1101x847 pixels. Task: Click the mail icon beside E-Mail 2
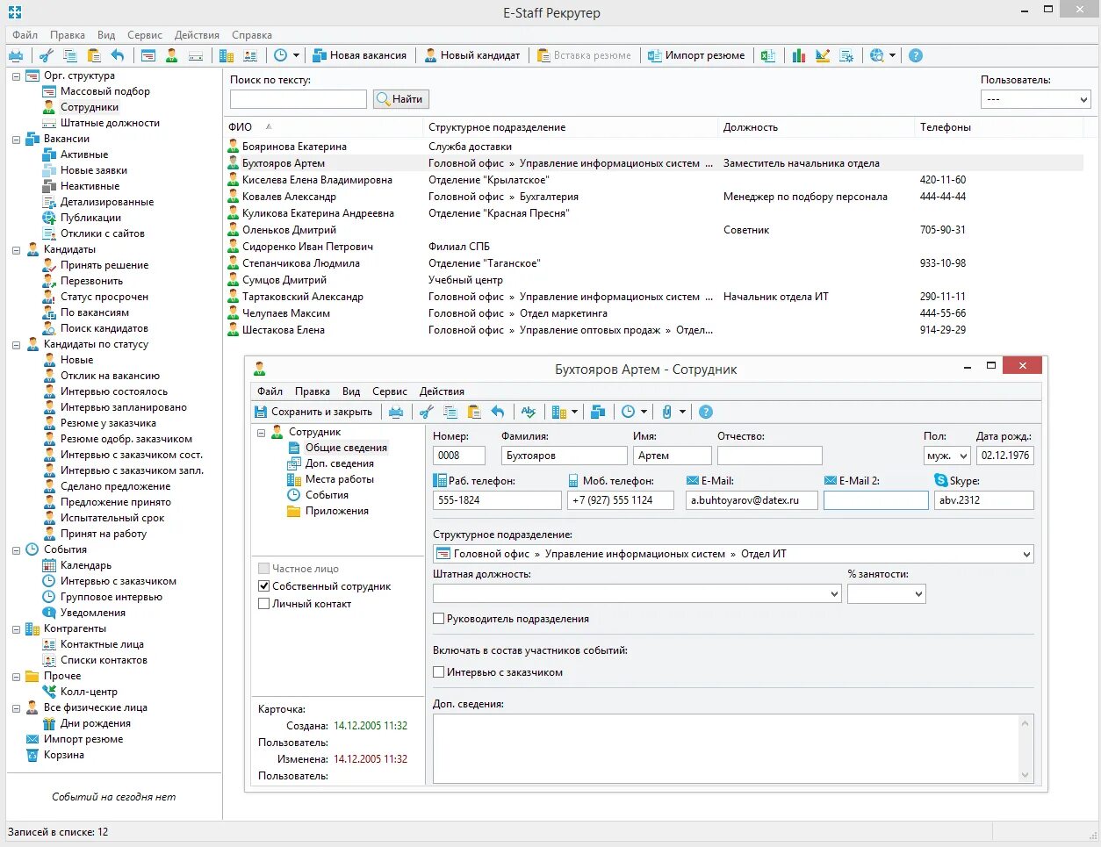coord(831,480)
